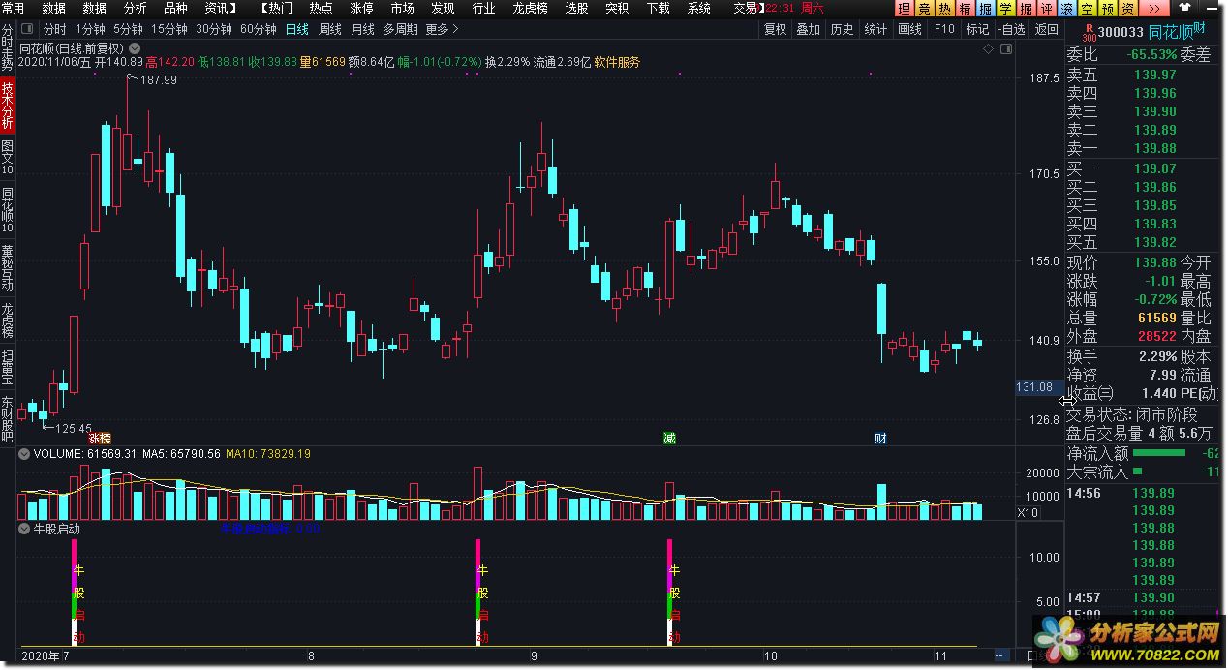Viewport: 1228px width, 670px height.
Task: Click the 标记 toolbar button
Action: (977, 29)
